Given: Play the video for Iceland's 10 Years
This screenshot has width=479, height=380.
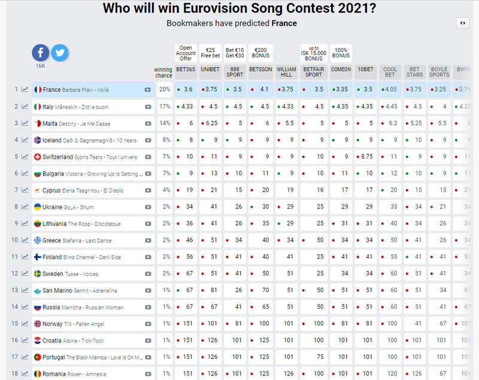Looking at the screenshot, I should [x=148, y=141].
